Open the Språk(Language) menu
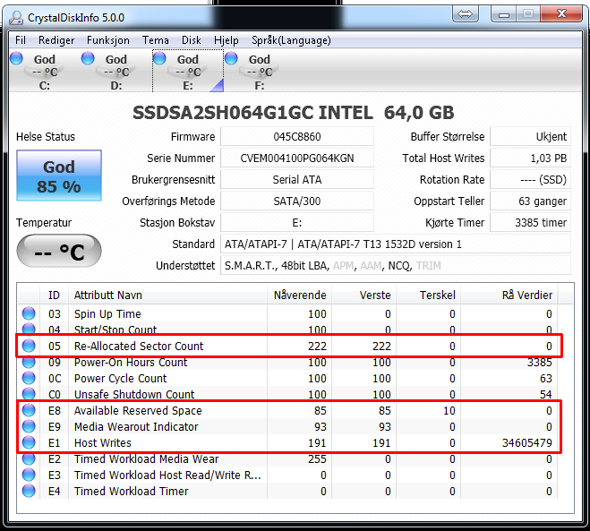Image resolution: width=590 pixels, height=531 pixels. [x=291, y=40]
